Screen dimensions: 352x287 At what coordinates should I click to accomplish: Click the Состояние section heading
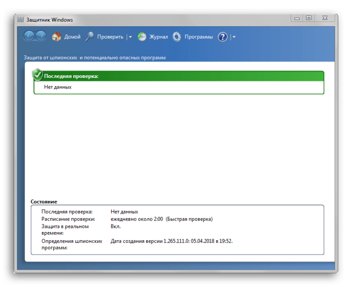44,202
